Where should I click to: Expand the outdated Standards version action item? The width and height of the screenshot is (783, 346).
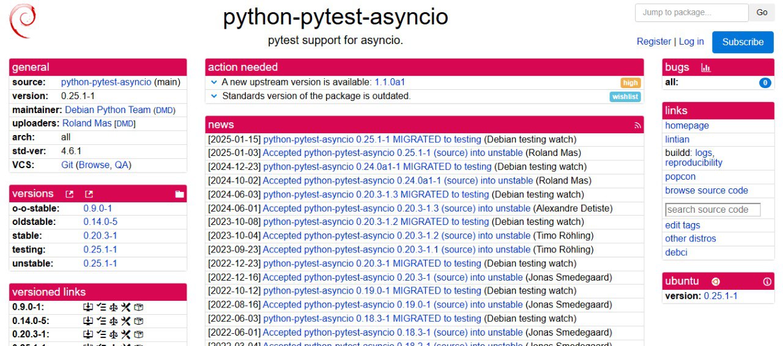click(x=213, y=96)
